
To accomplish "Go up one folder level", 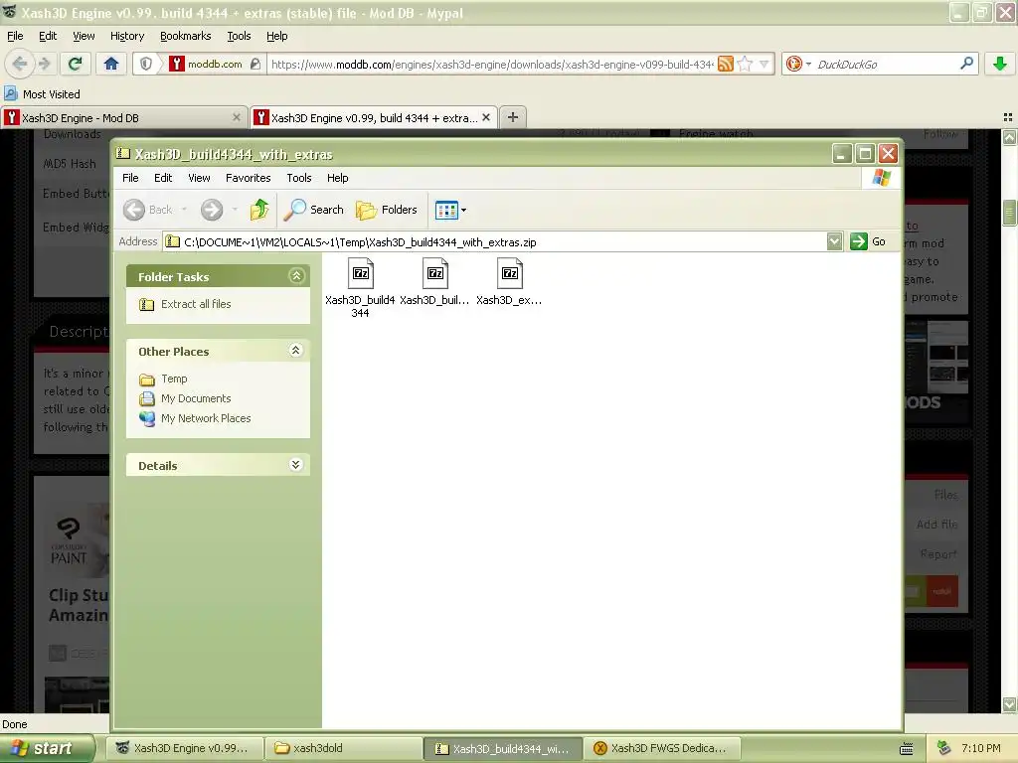I will pos(259,210).
